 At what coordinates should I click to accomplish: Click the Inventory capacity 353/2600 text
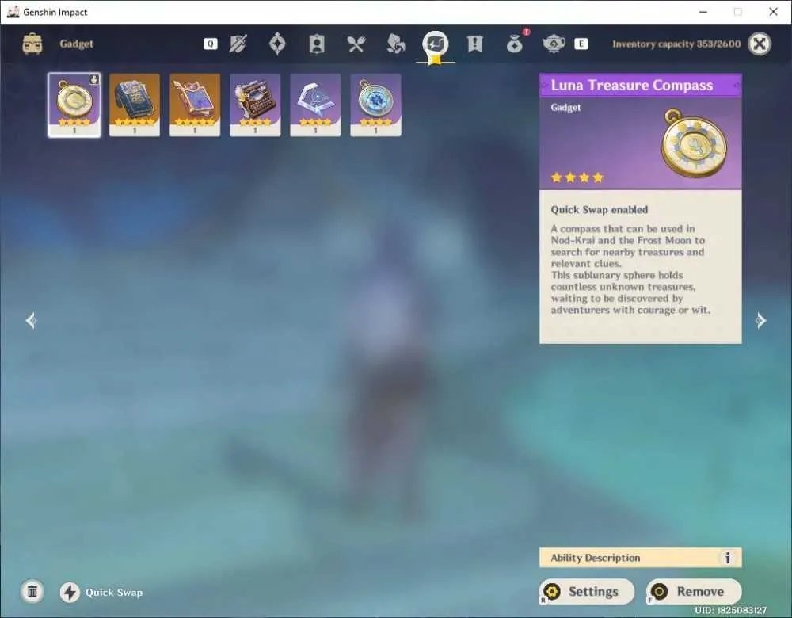coord(676,44)
